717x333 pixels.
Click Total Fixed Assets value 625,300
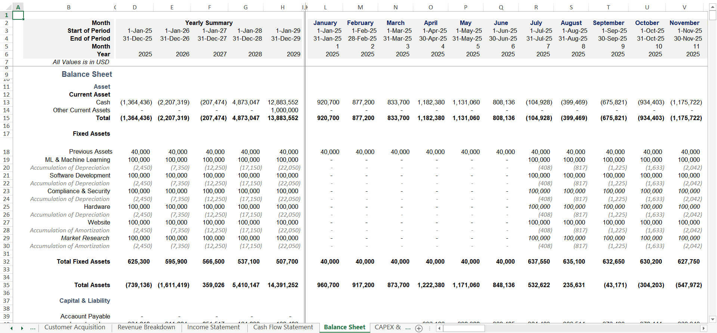point(139,262)
